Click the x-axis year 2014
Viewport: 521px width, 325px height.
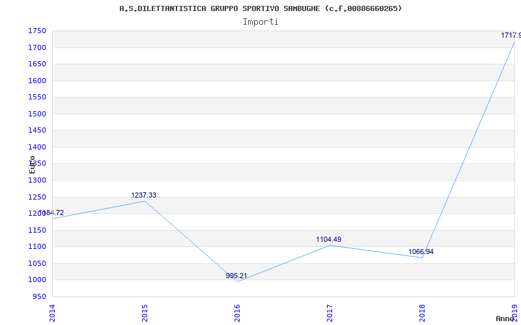click(x=52, y=313)
